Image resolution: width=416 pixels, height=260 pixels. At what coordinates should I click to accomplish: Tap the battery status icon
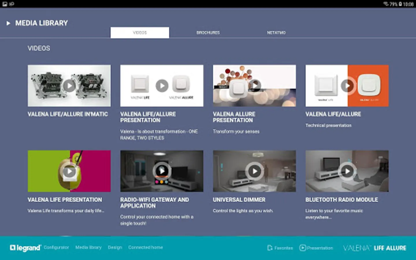pos(400,4)
